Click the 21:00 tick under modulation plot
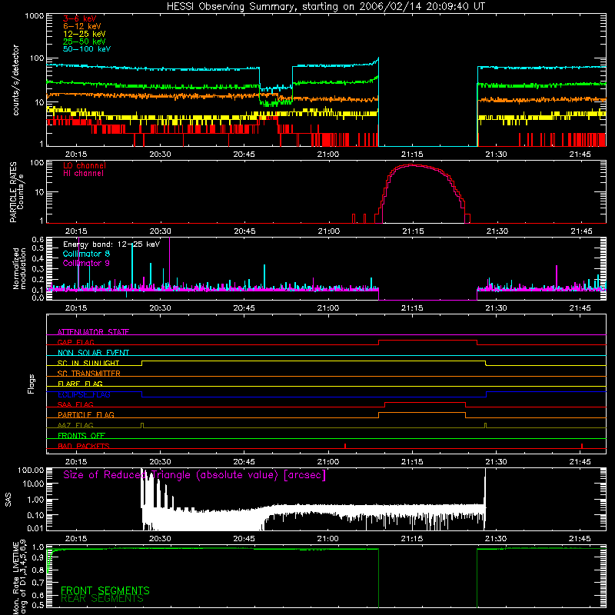 tap(328, 308)
